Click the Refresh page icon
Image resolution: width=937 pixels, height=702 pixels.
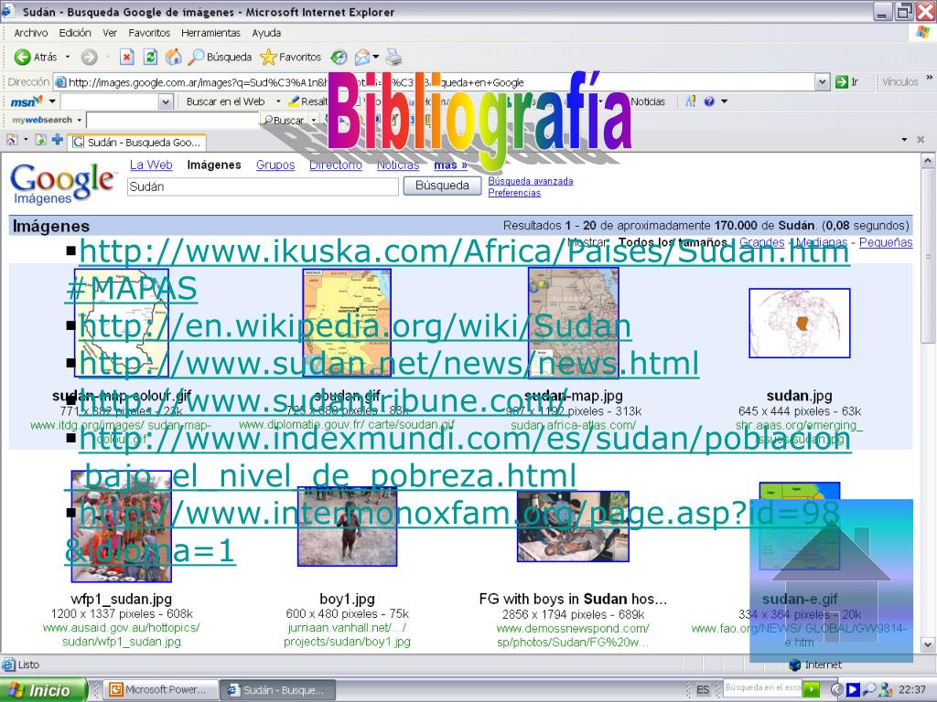click(x=150, y=58)
